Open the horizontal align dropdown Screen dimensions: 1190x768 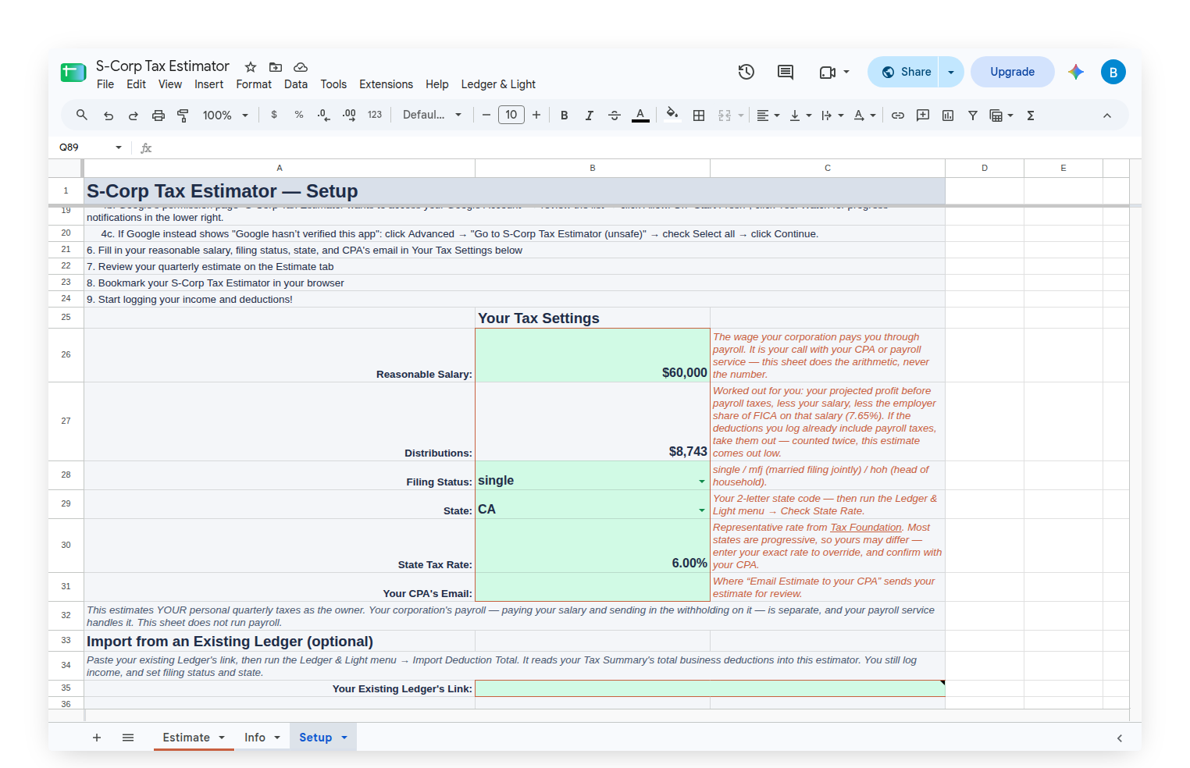[x=768, y=116]
